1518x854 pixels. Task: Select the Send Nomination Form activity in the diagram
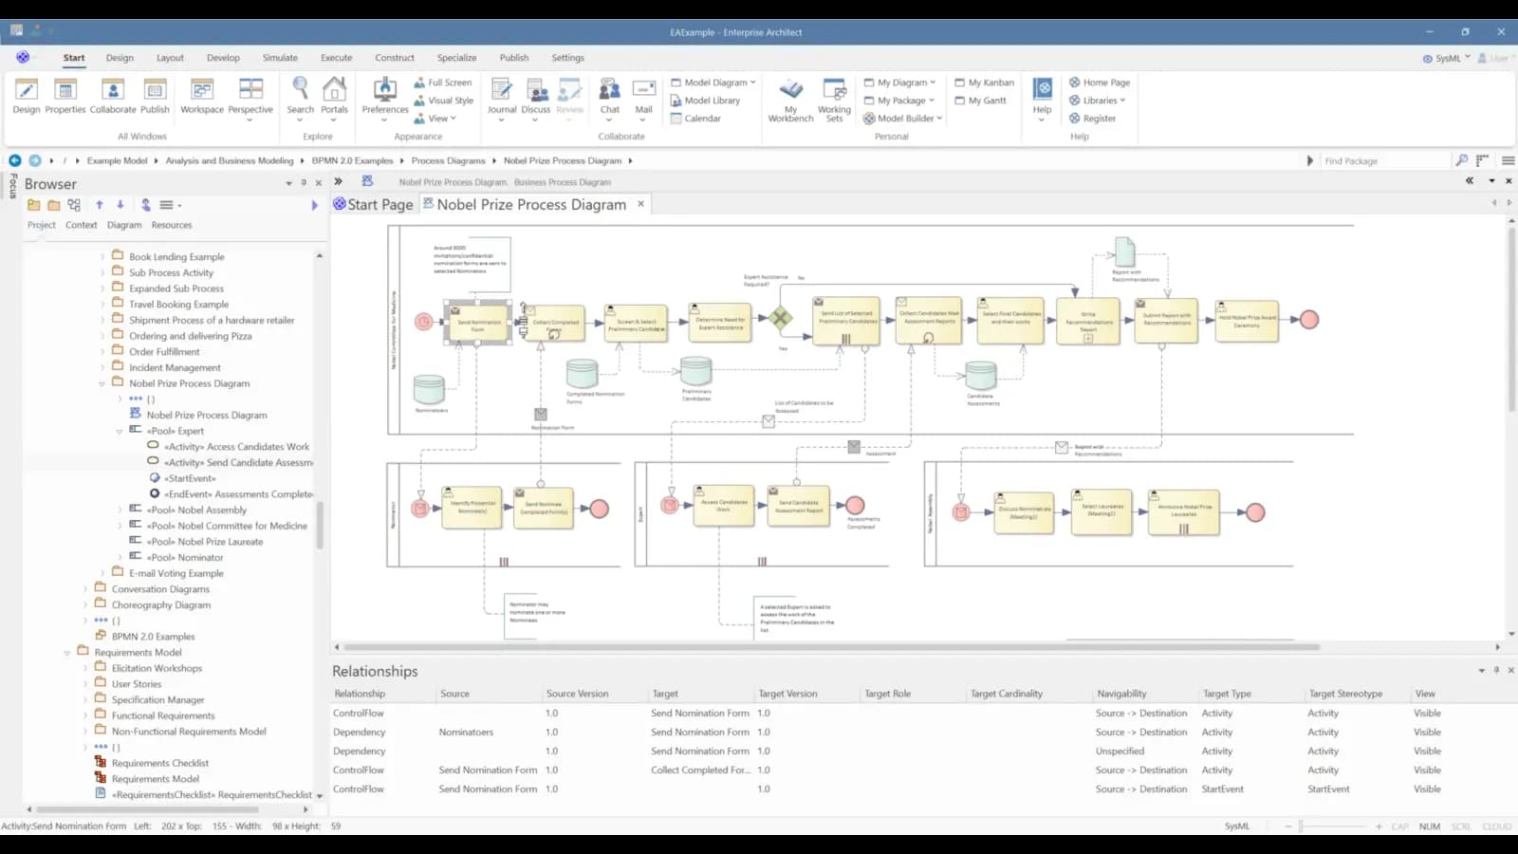pos(479,324)
